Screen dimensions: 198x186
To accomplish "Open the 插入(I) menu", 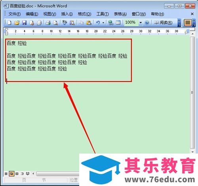I will (x=67, y=14).
